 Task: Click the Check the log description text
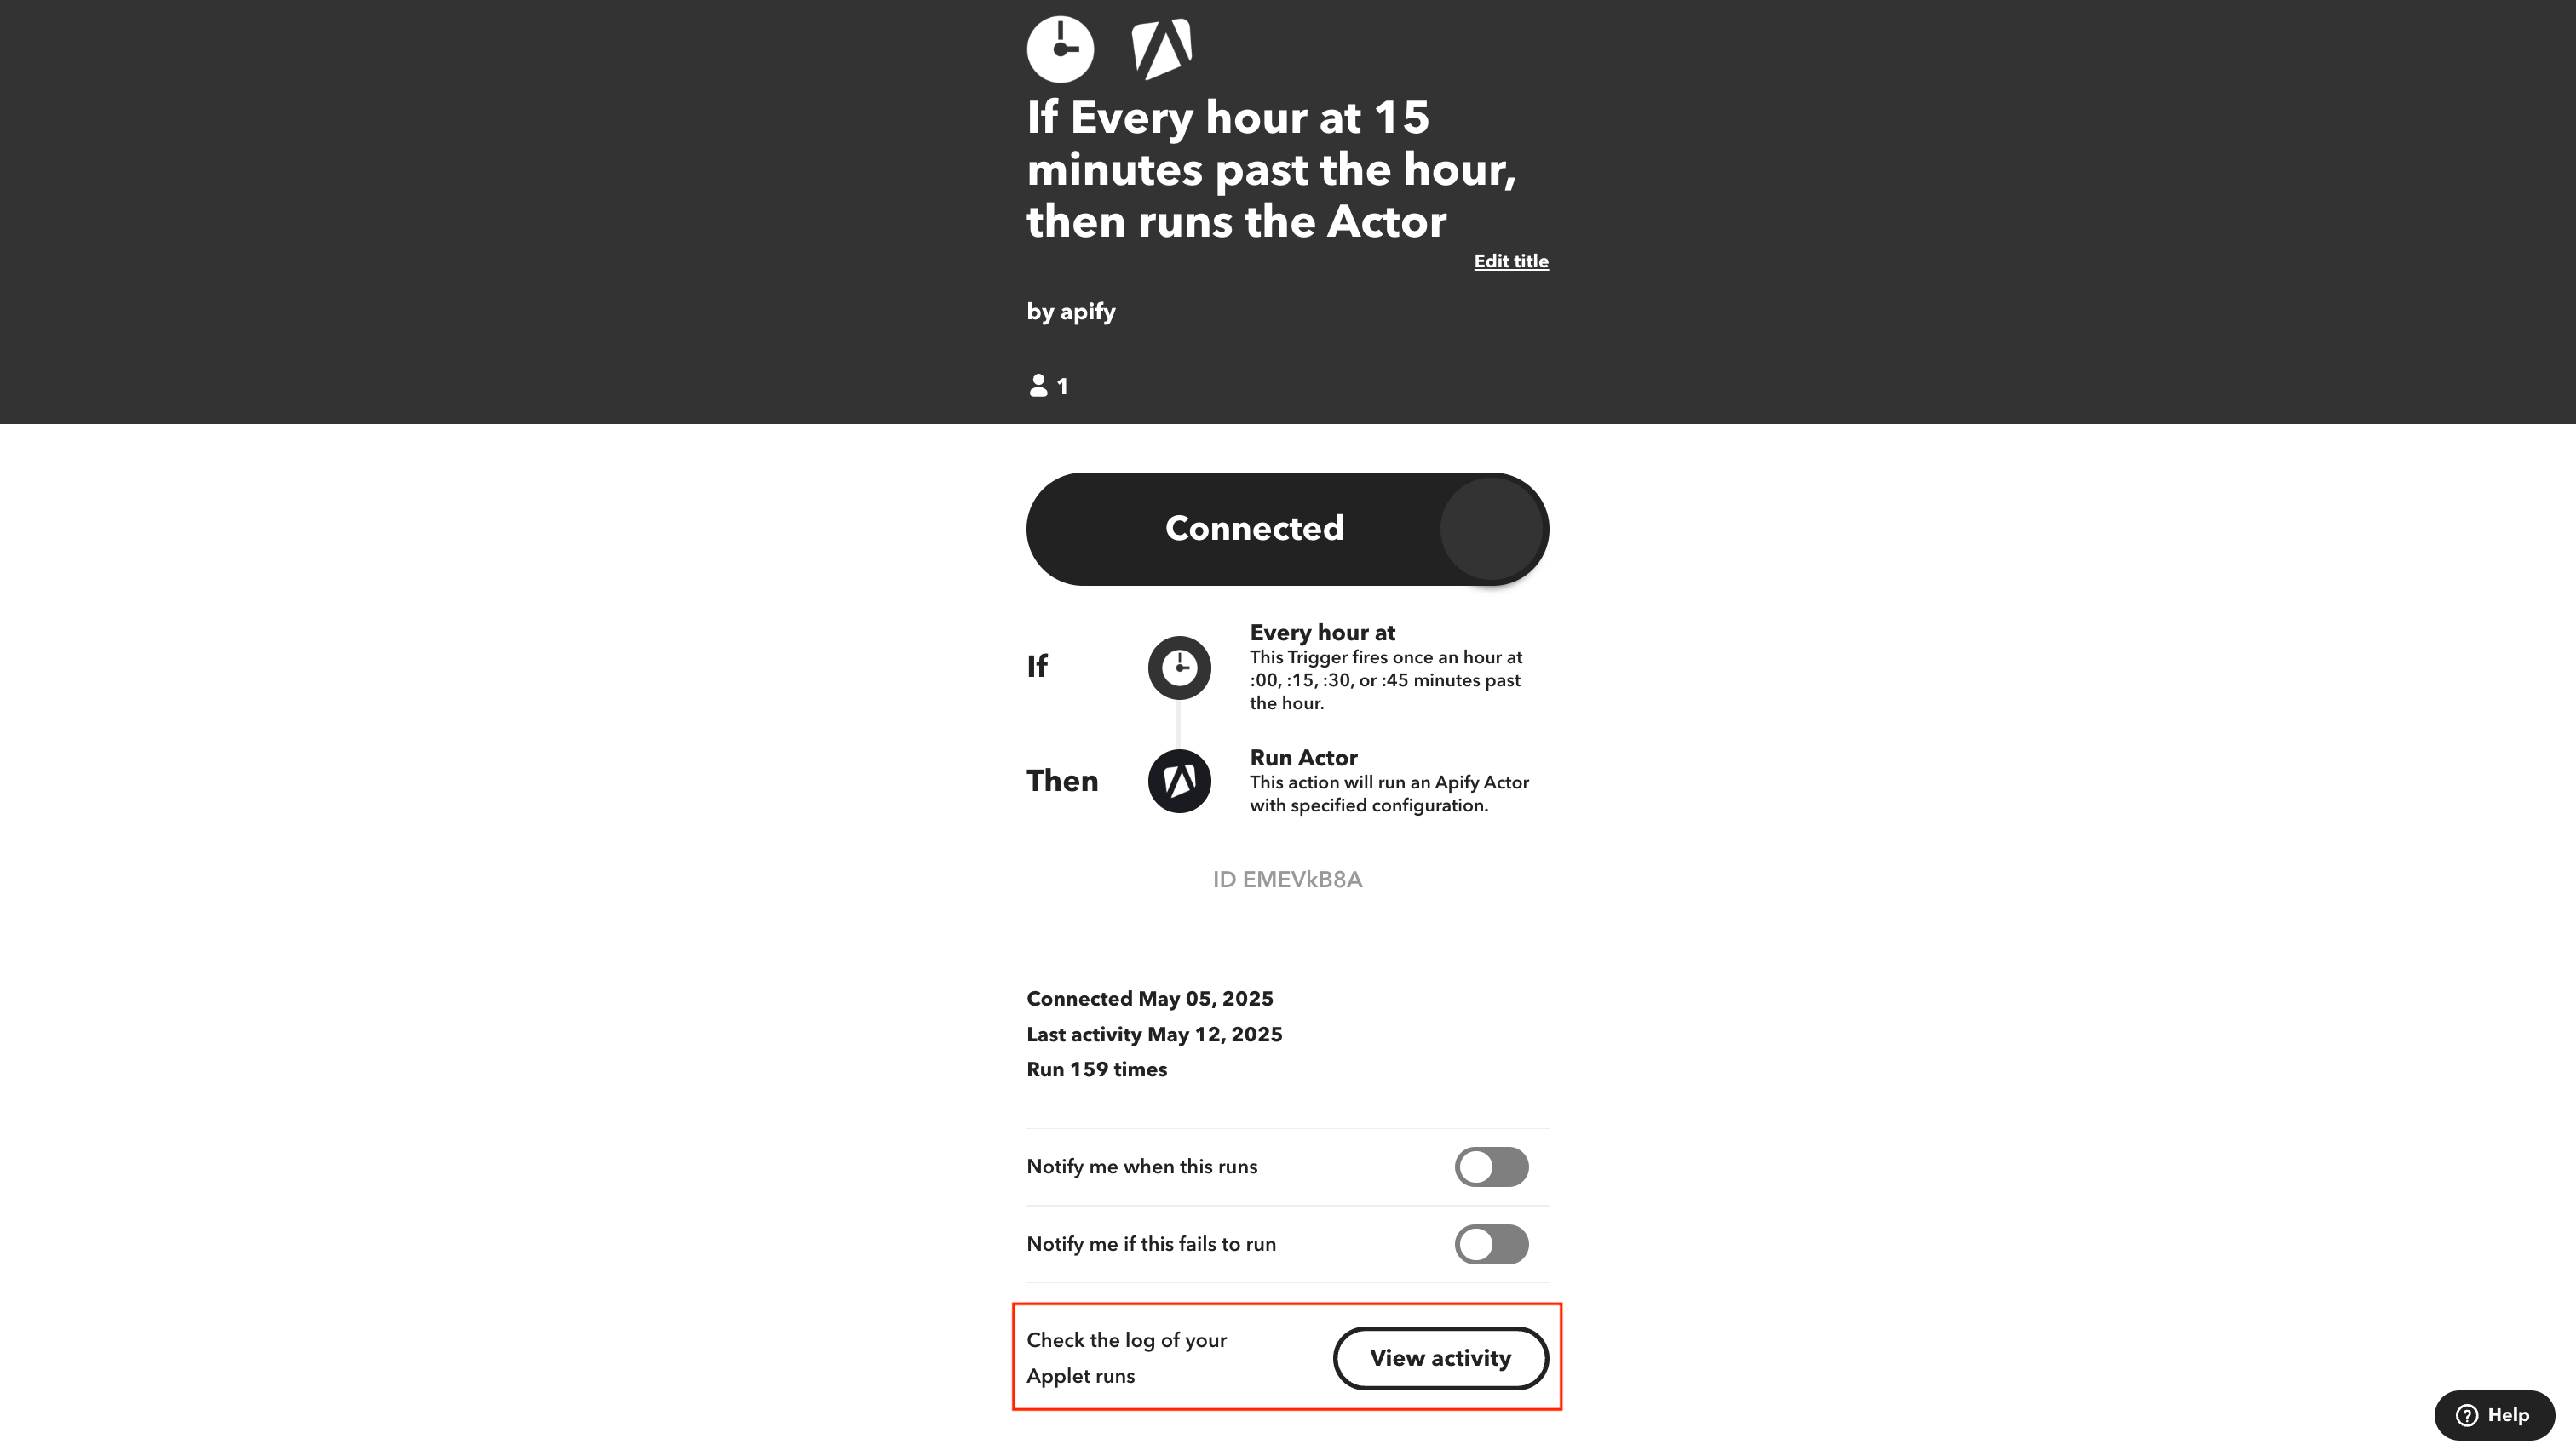[1125, 1358]
